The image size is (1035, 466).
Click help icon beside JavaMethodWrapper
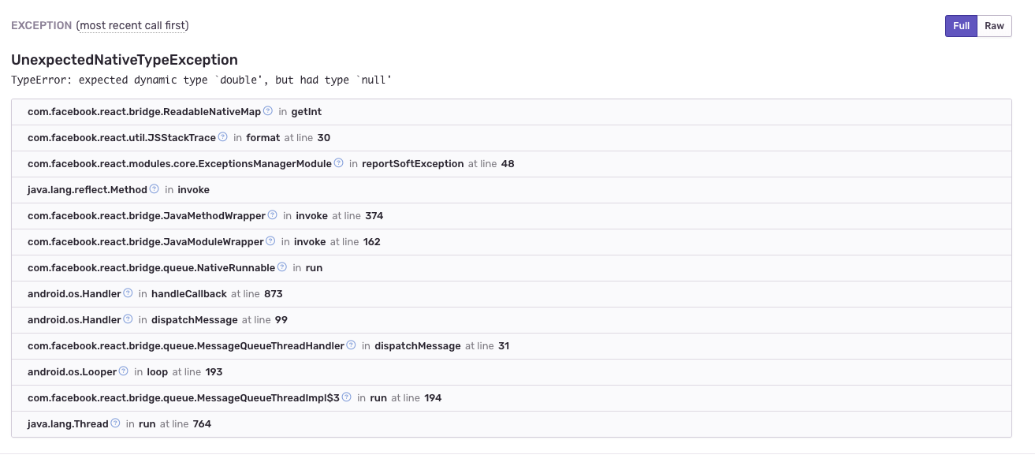click(273, 215)
